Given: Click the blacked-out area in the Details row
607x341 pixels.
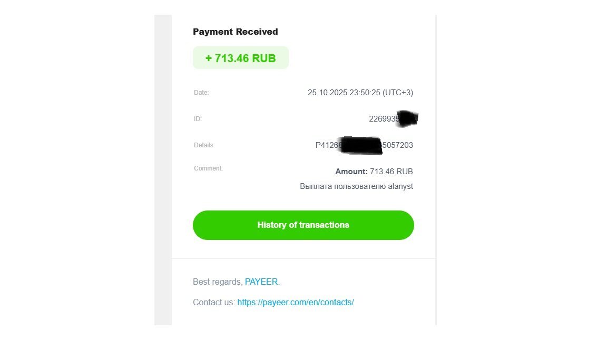Looking at the screenshot, I should tap(360, 146).
